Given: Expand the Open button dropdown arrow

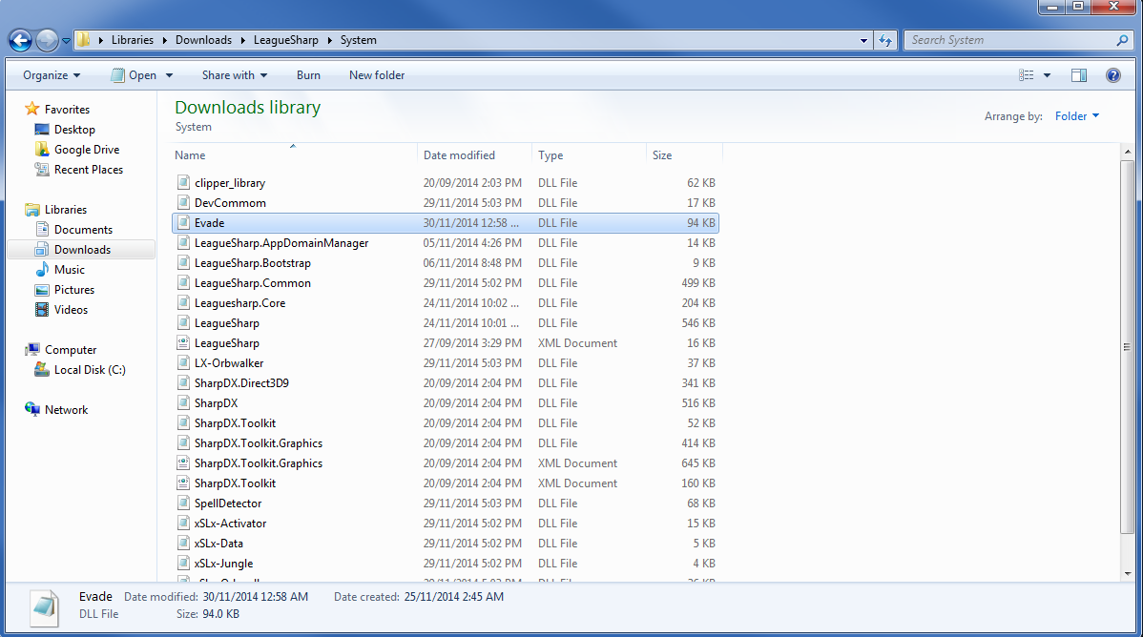Looking at the screenshot, I should tap(169, 75).
